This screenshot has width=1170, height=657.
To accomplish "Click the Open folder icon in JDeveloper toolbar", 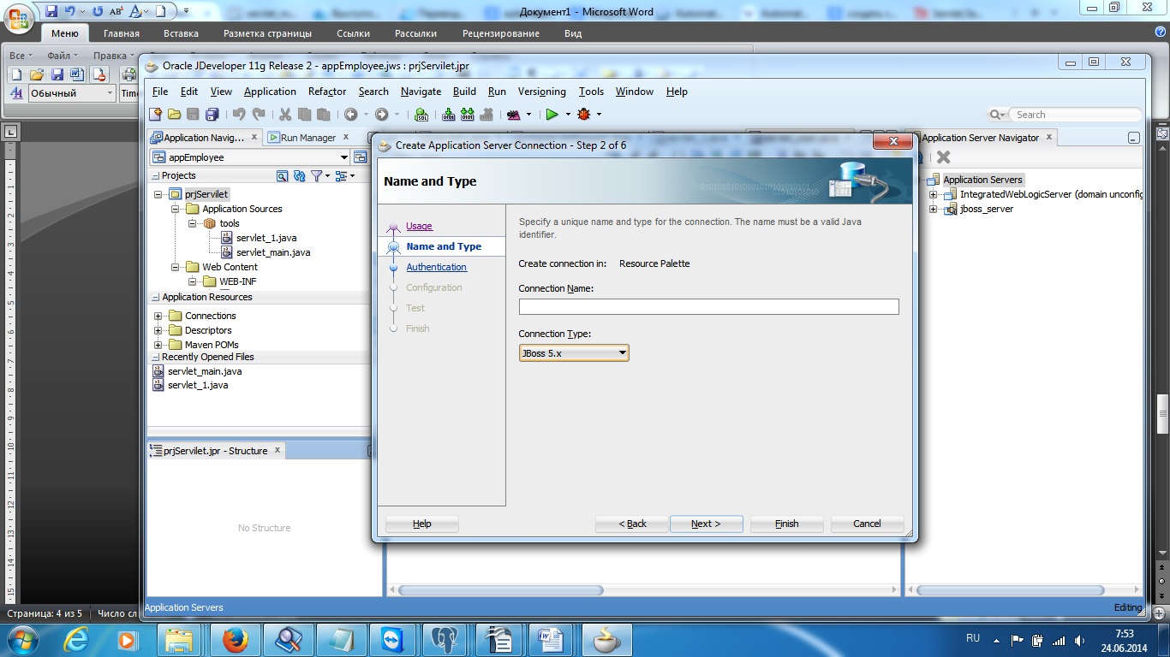I will click(174, 114).
